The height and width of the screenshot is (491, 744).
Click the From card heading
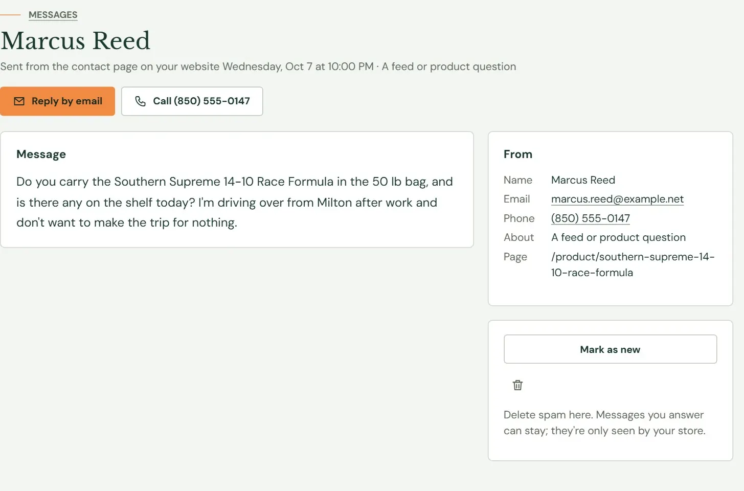coord(517,154)
